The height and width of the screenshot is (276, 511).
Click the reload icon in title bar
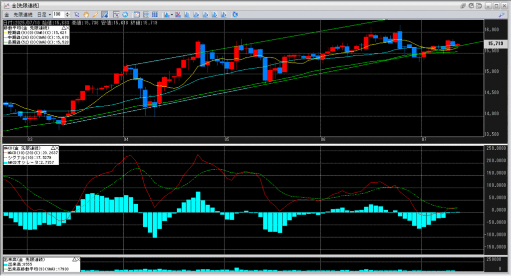[x=471, y=5]
